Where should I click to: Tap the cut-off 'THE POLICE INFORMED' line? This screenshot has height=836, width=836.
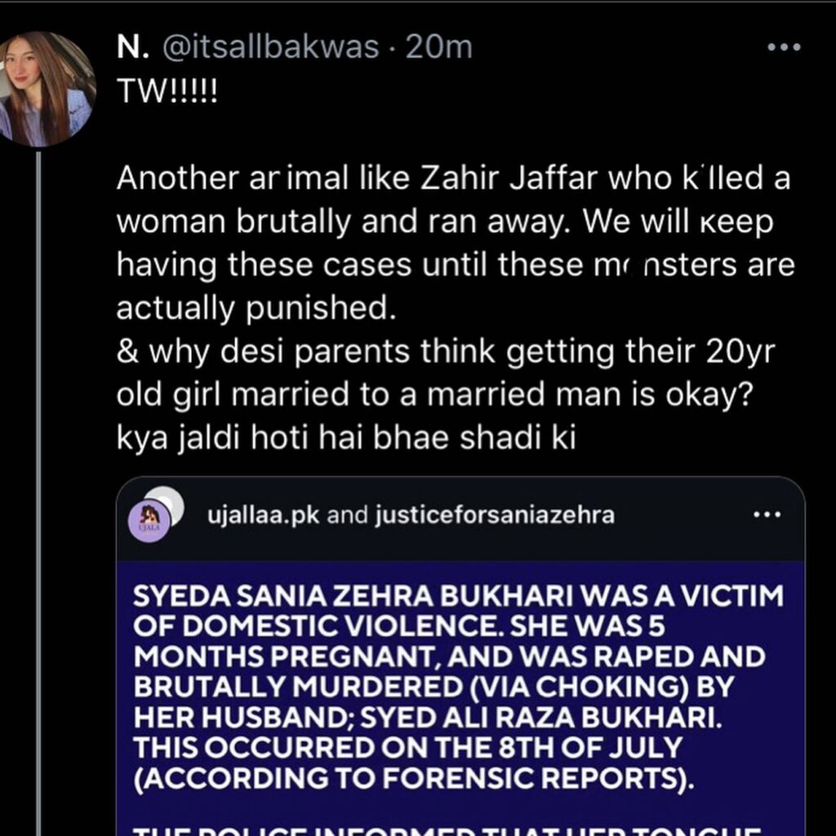coord(447,830)
